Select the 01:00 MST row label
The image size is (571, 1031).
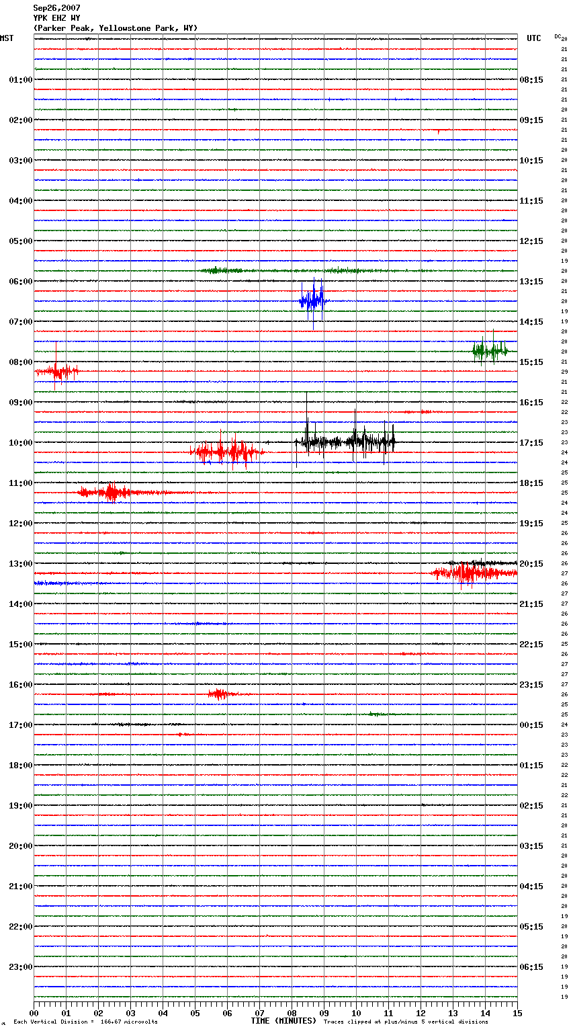pyautogui.click(x=20, y=80)
